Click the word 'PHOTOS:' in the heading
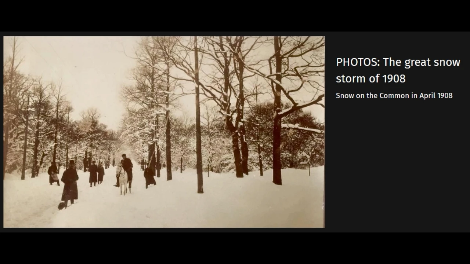This screenshot has width=470, height=264. pyautogui.click(x=358, y=62)
